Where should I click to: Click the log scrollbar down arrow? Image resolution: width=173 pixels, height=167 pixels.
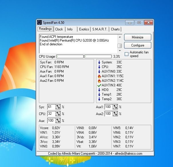(x=120, y=51)
